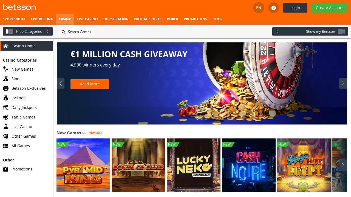
Task: Open Daily Jackpots calendar icon
Action: tap(5, 108)
